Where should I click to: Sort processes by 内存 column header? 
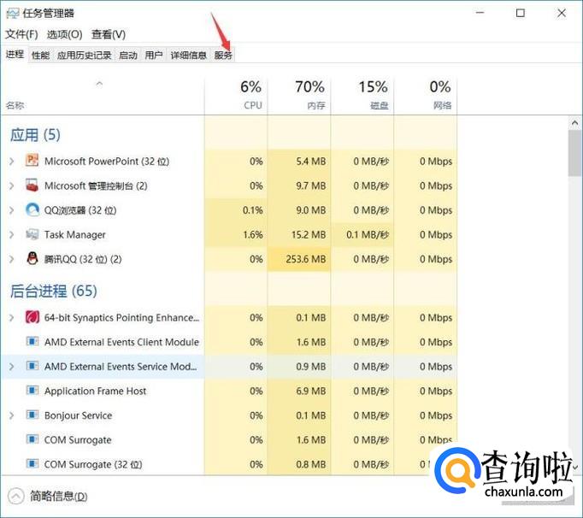[314, 95]
